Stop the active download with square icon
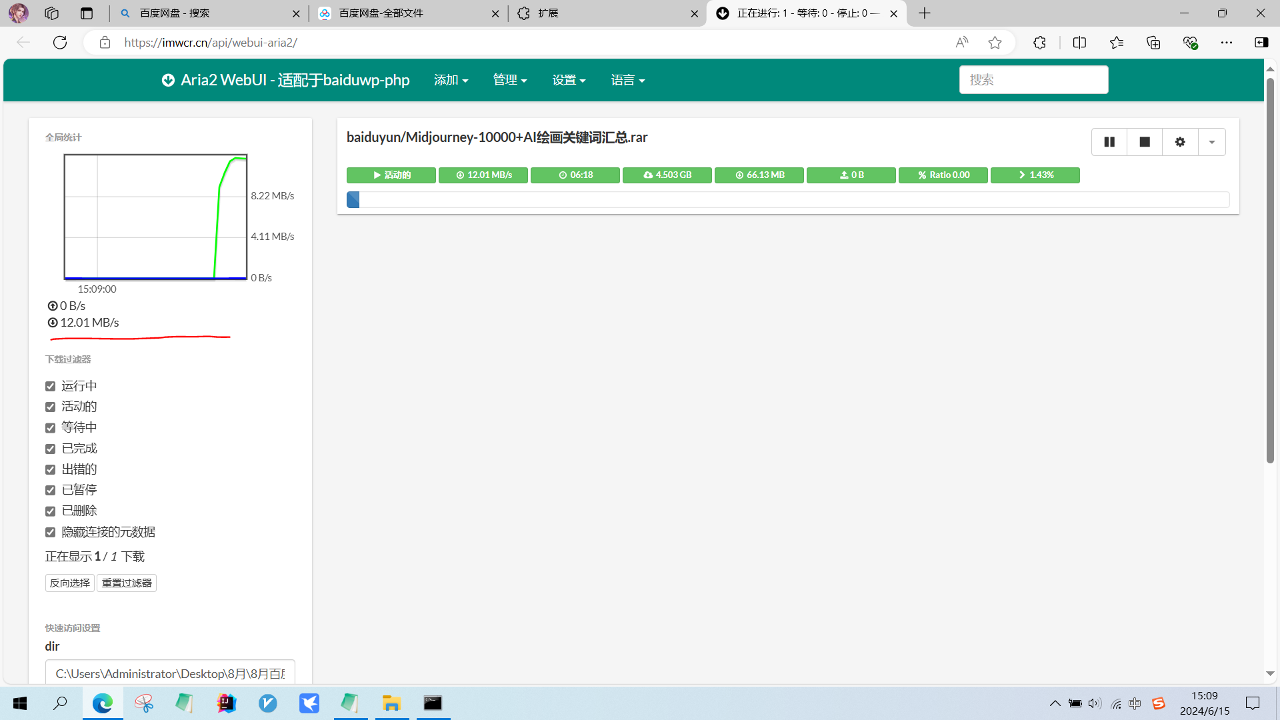The width and height of the screenshot is (1280, 720). pos(1145,142)
